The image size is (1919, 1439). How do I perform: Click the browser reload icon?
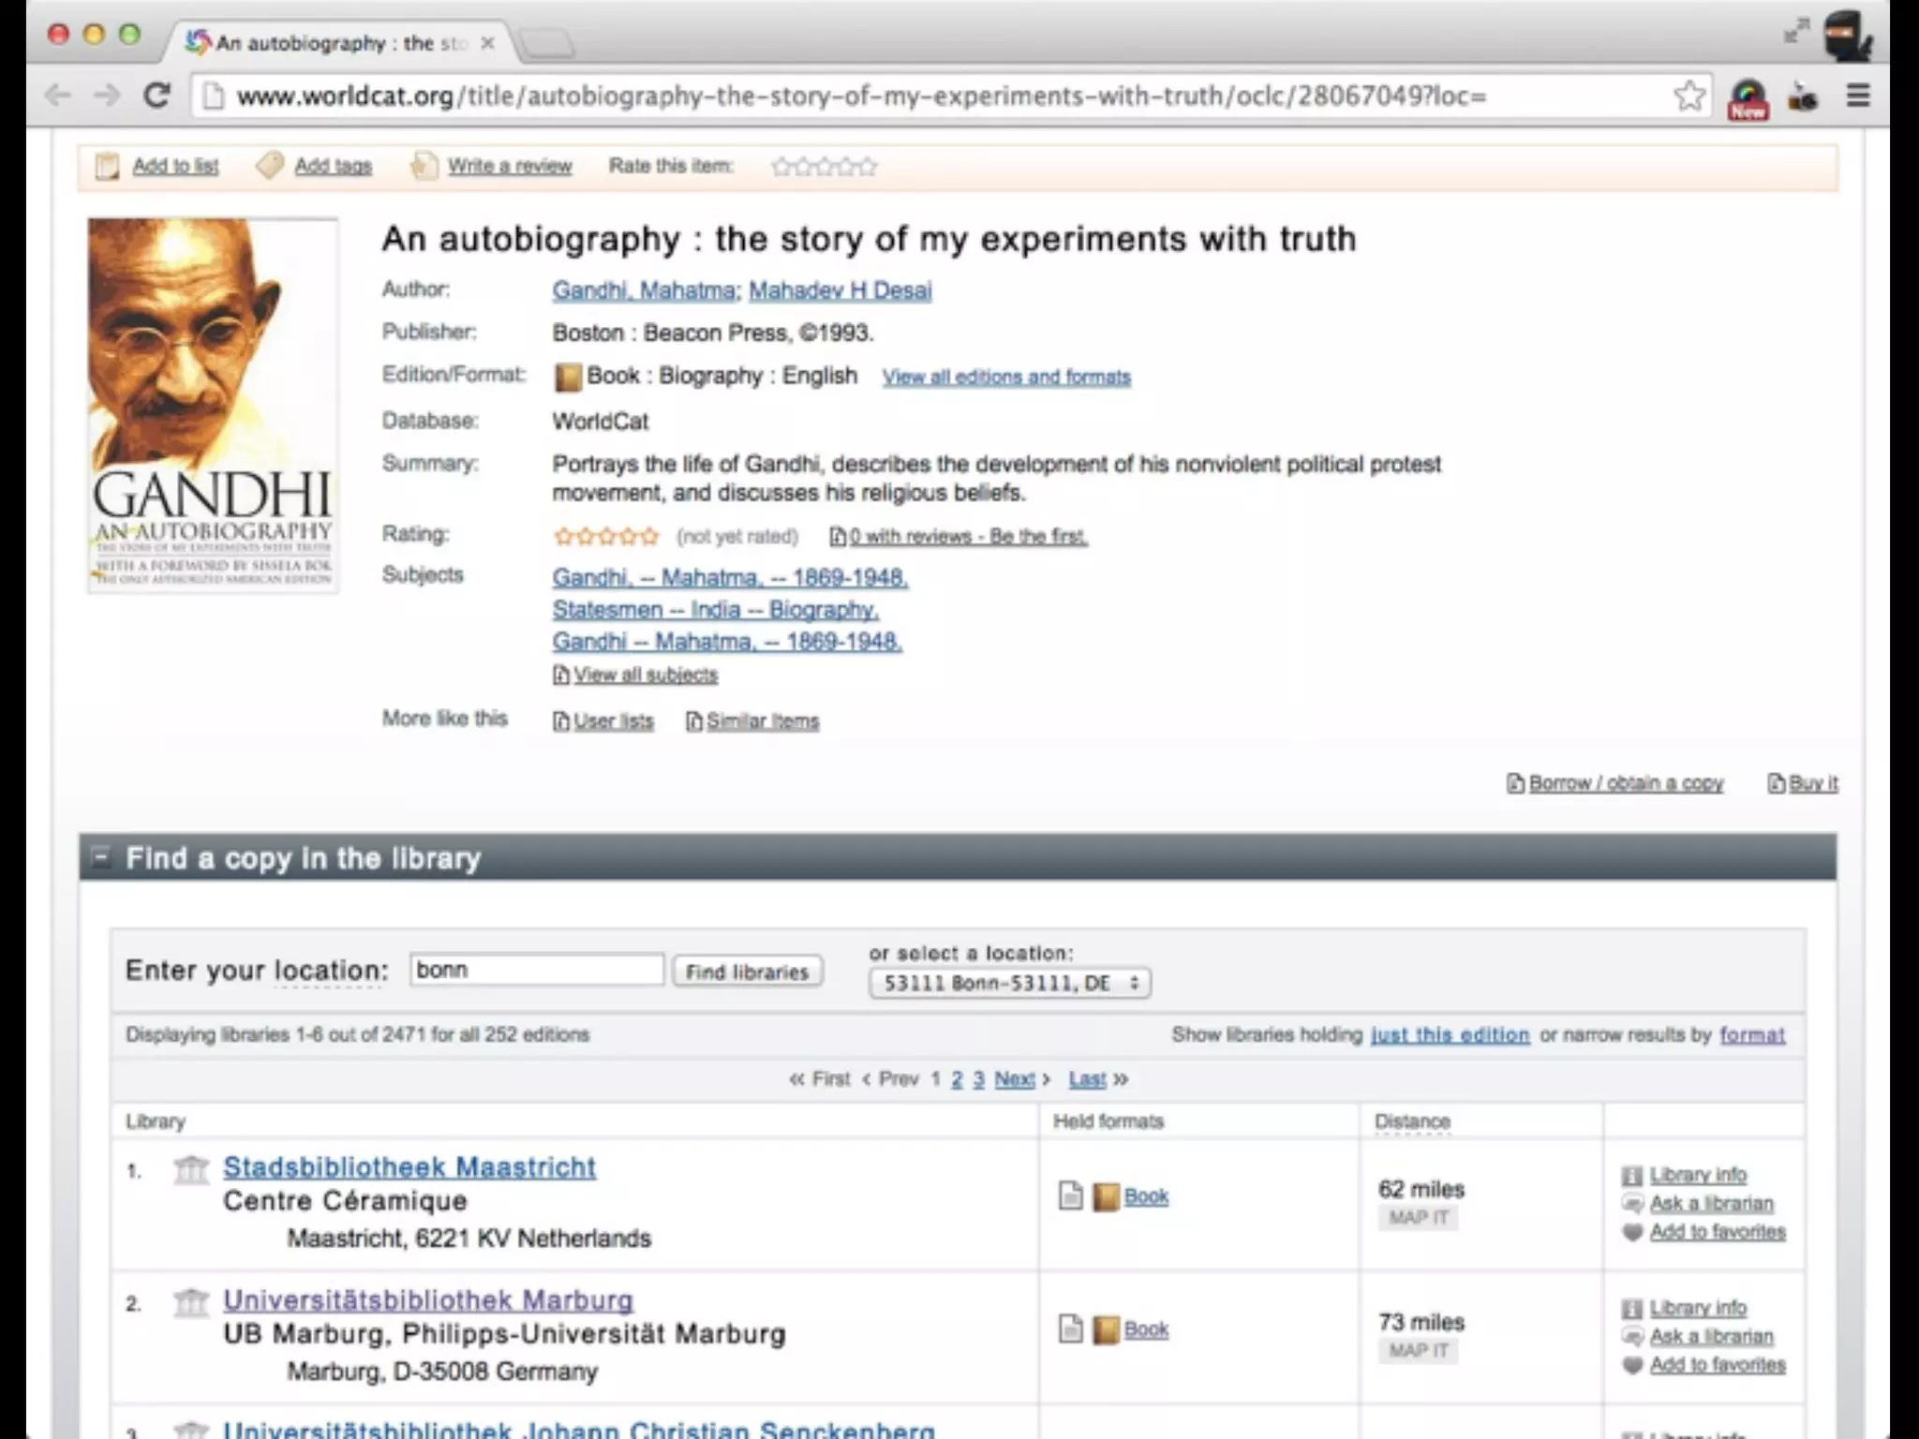click(x=156, y=96)
